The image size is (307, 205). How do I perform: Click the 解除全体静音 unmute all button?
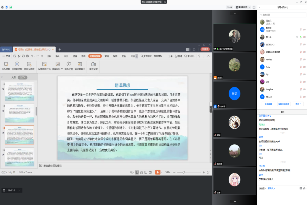(x=284, y=104)
